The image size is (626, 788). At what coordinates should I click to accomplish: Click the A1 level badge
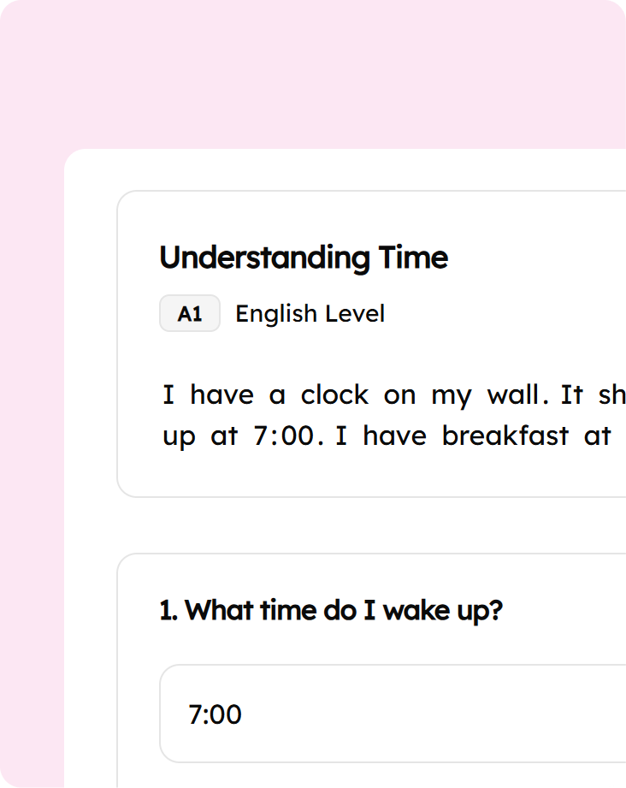[190, 314]
